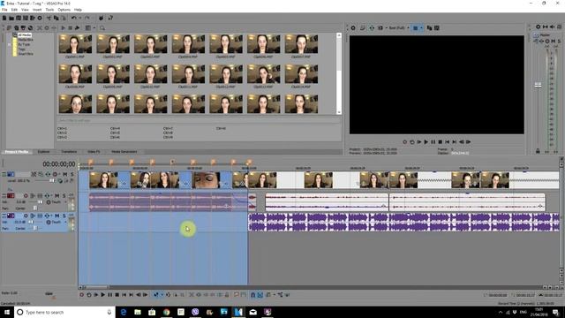Select the Smart Bins tree item
This screenshot has width=565, height=318.
pyautogui.click(x=26, y=54)
